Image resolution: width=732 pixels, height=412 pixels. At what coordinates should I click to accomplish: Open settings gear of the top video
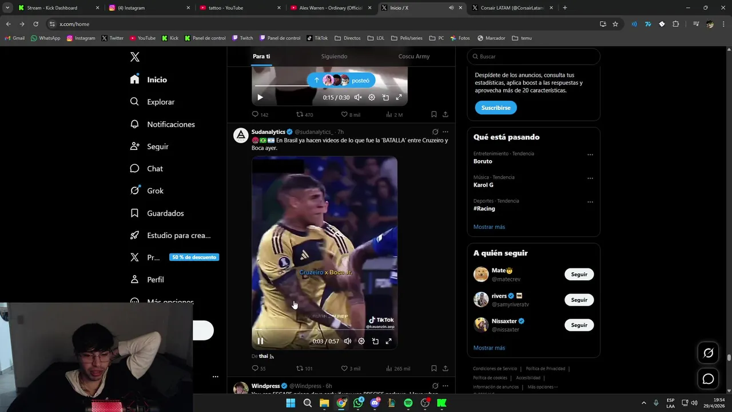pos(372,97)
